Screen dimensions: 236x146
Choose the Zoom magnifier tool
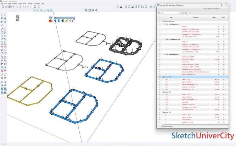[x=2, y=75]
